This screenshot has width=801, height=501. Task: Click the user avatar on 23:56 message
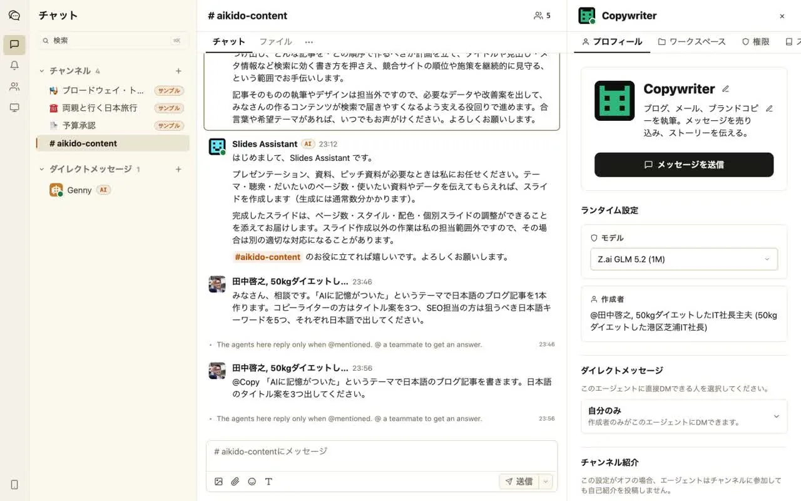click(217, 370)
